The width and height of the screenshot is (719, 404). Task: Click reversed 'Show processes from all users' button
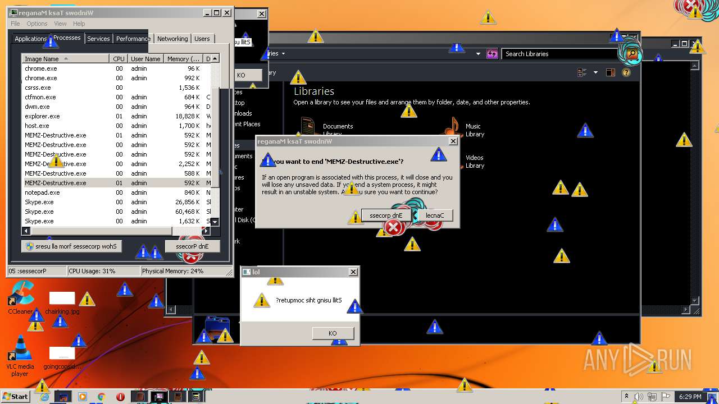click(x=71, y=246)
